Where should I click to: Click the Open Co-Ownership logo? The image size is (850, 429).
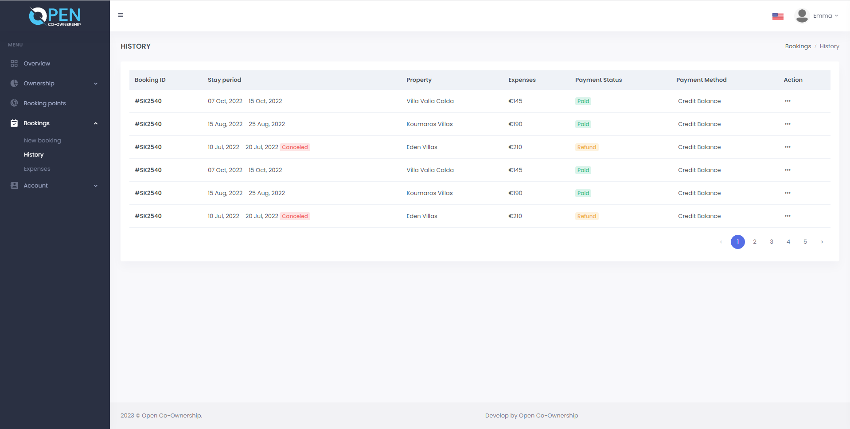(55, 17)
